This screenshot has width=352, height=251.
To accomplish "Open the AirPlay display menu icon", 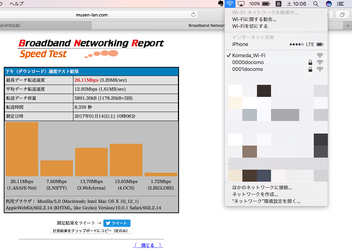I will [x=241, y=4].
